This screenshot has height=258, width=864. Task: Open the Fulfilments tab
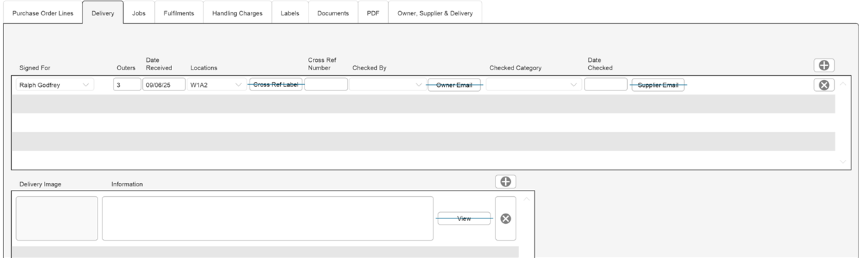[x=179, y=13]
